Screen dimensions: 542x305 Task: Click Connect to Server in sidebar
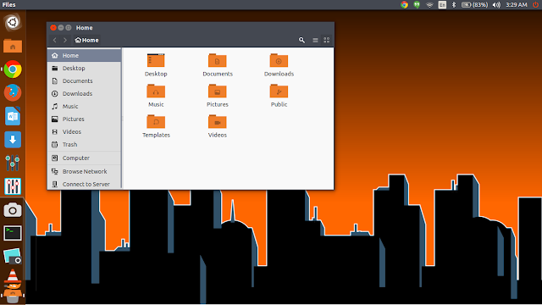tap(85, 185)
